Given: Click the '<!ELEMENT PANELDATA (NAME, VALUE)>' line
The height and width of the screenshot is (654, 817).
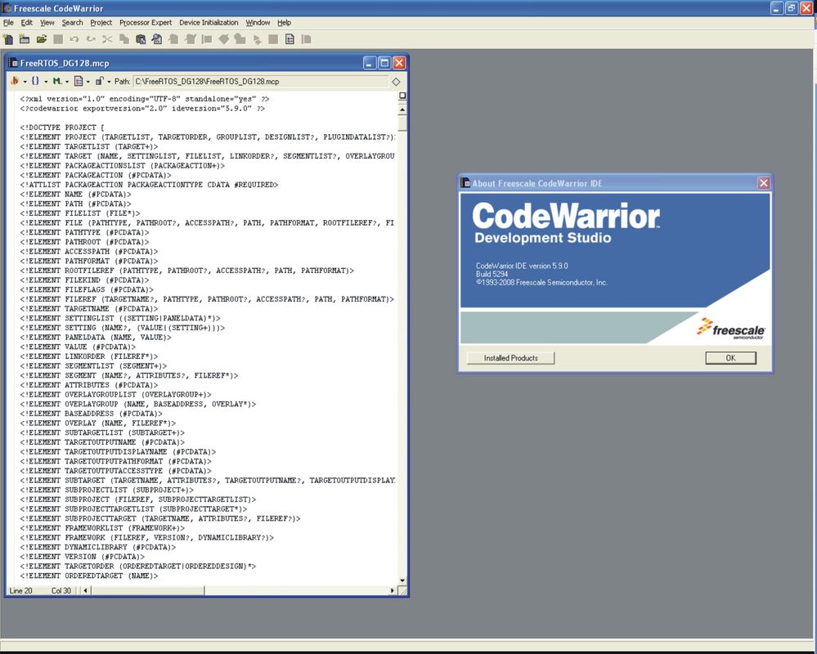Looking at the screenshot, I should 96,338.
